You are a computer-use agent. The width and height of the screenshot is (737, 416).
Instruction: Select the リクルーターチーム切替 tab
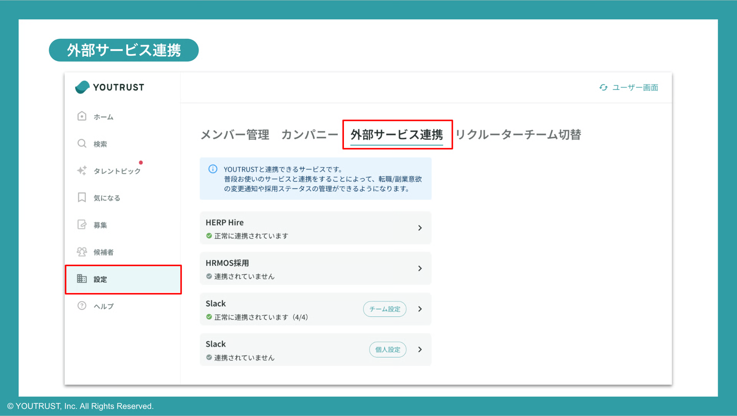519,134
